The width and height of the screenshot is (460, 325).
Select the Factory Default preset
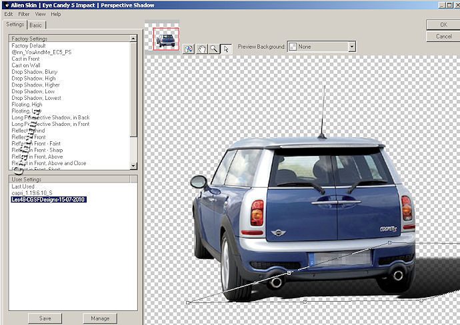[29, 46]
